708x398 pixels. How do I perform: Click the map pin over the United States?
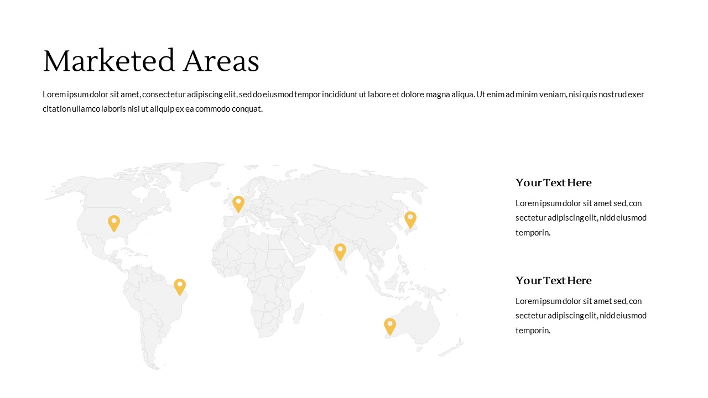(114, 223)
